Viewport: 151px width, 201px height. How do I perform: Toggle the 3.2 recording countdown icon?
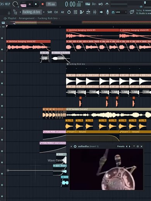pyautogui.click(x=94, y=4)
